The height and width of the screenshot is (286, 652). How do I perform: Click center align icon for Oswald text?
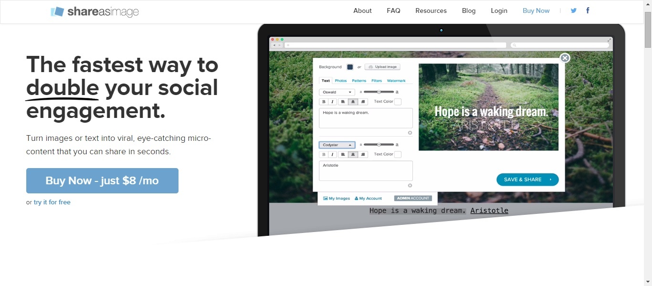tap(353, 102)
